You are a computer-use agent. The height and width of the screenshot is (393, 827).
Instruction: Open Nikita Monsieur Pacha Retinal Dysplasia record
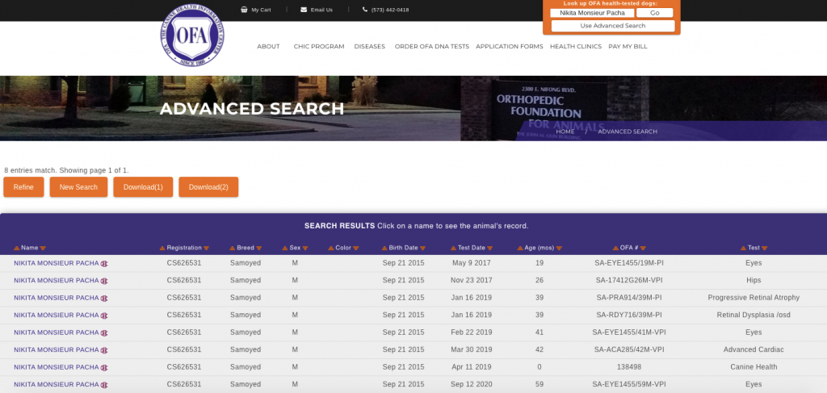pos(57,315)
